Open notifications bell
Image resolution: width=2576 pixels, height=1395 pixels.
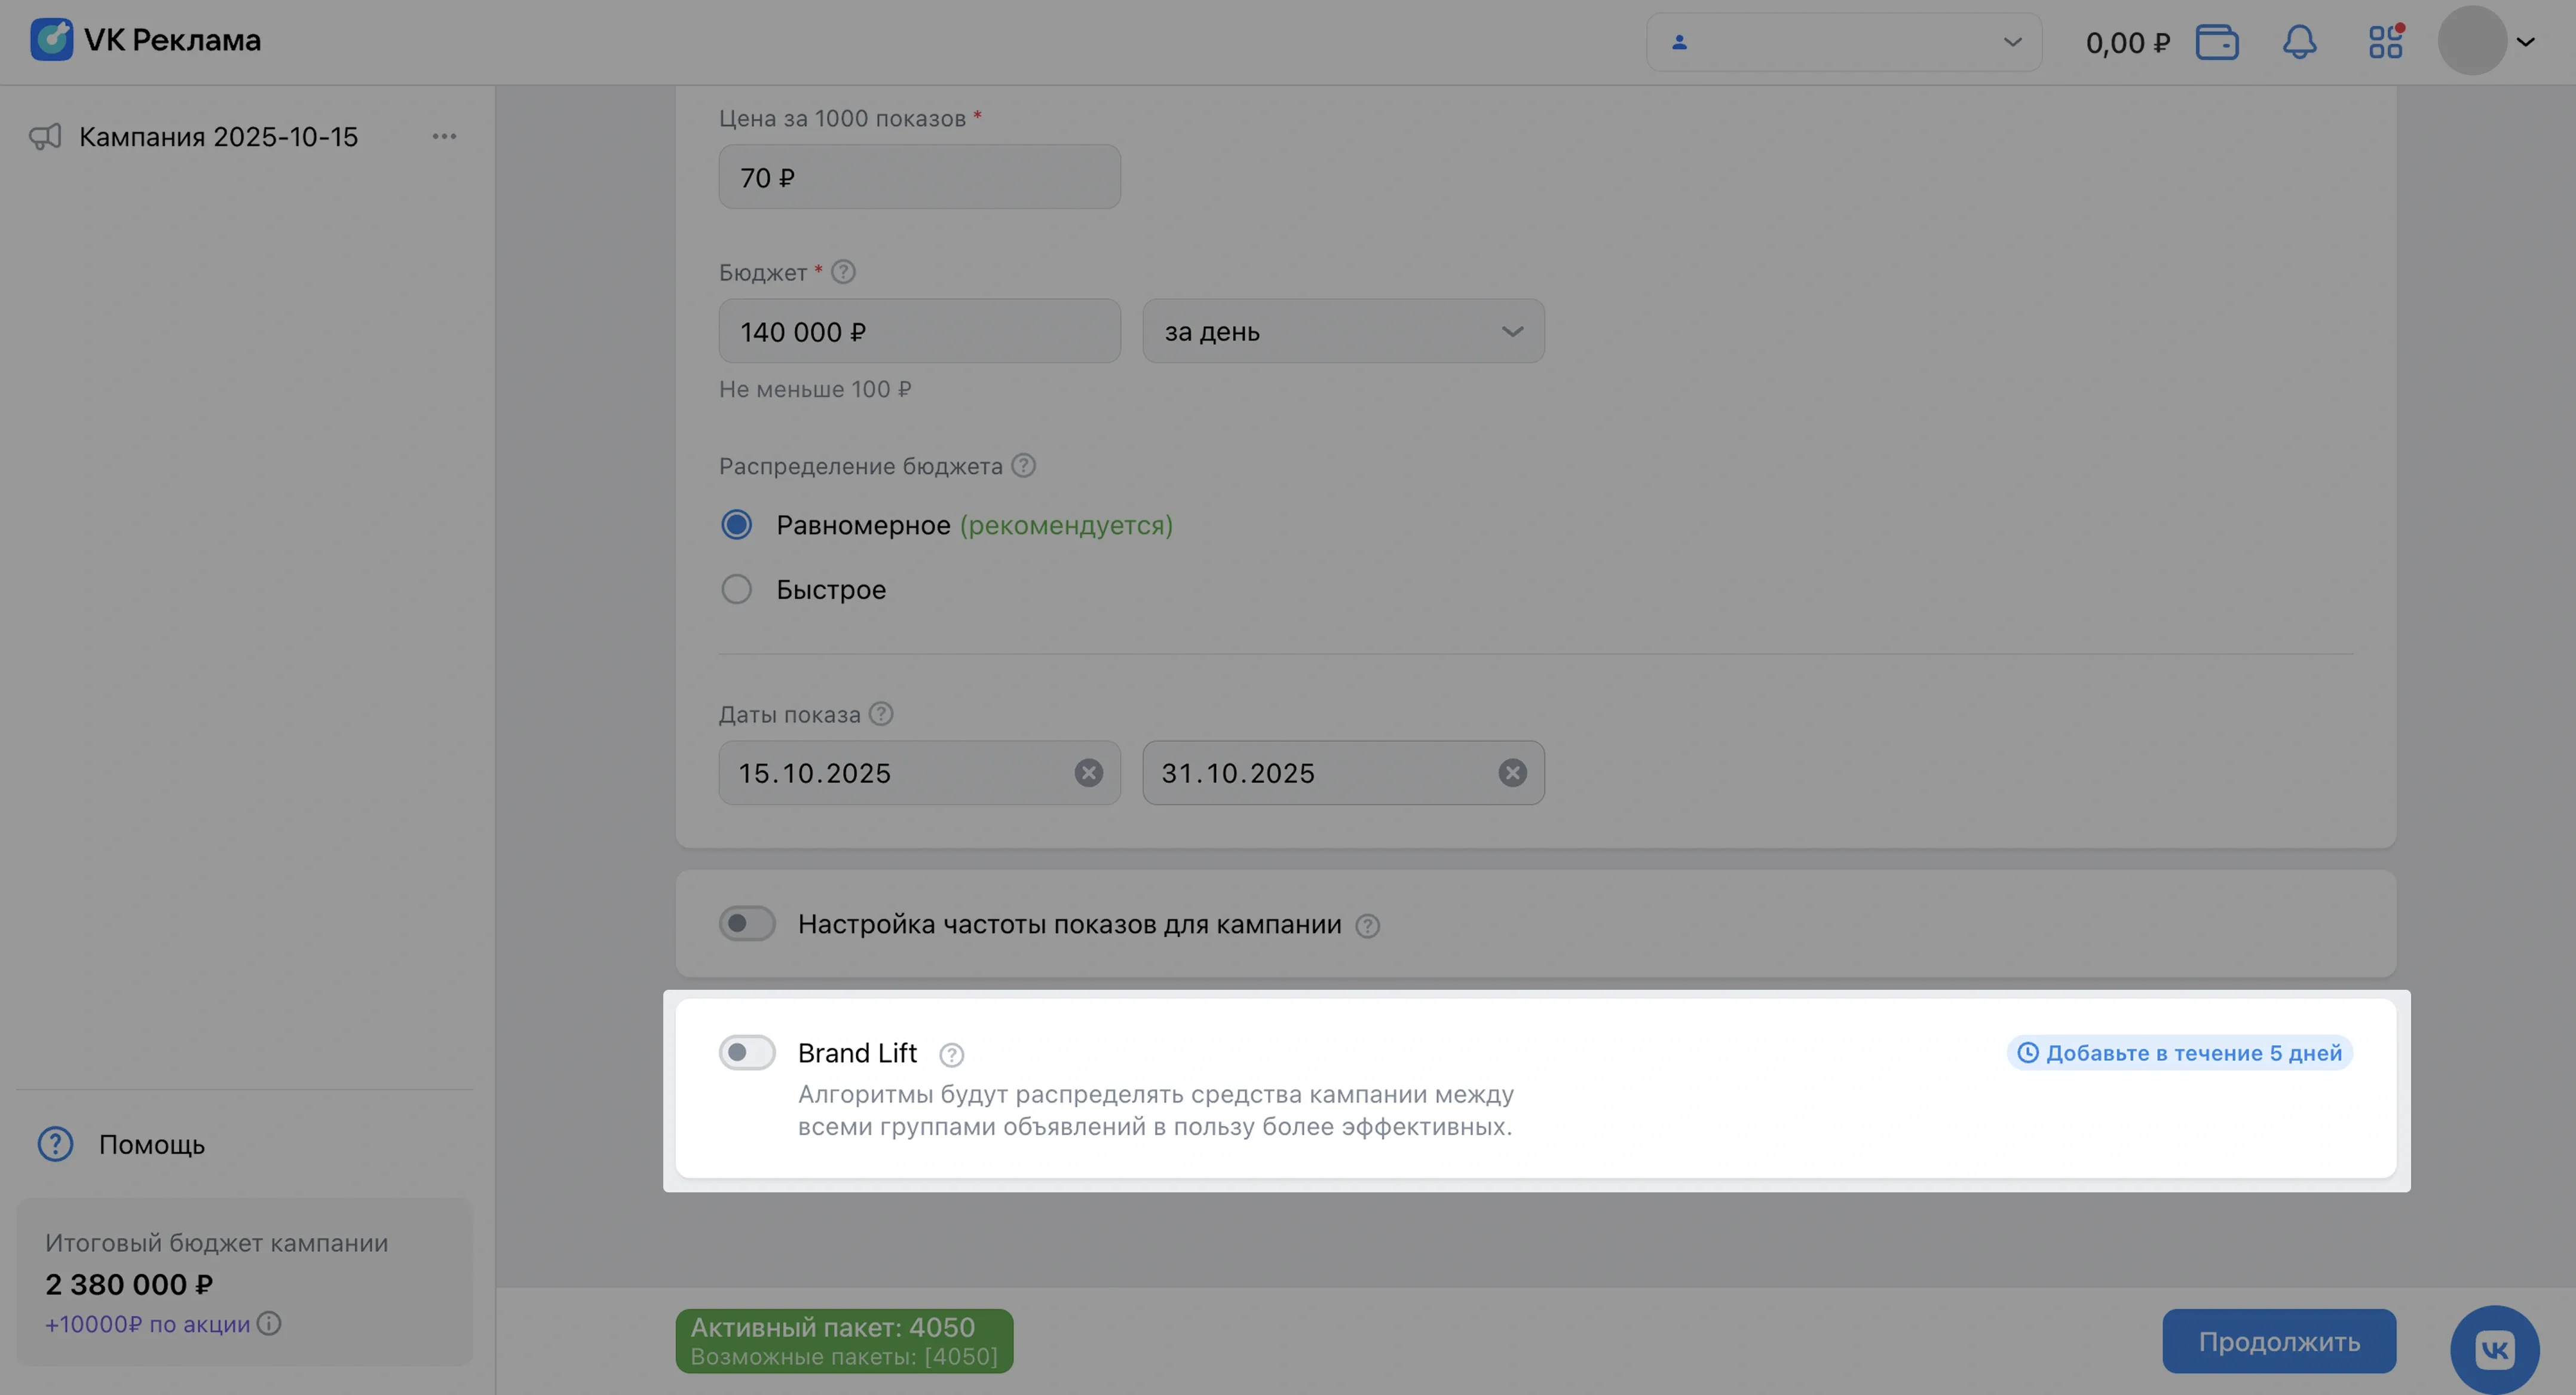point(2299,42)
